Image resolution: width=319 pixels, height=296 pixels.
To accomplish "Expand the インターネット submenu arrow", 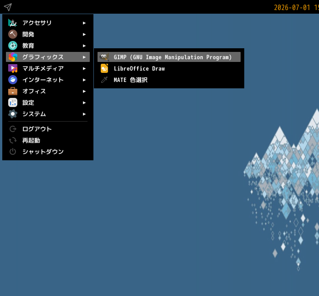I will [x=84, y=80].
